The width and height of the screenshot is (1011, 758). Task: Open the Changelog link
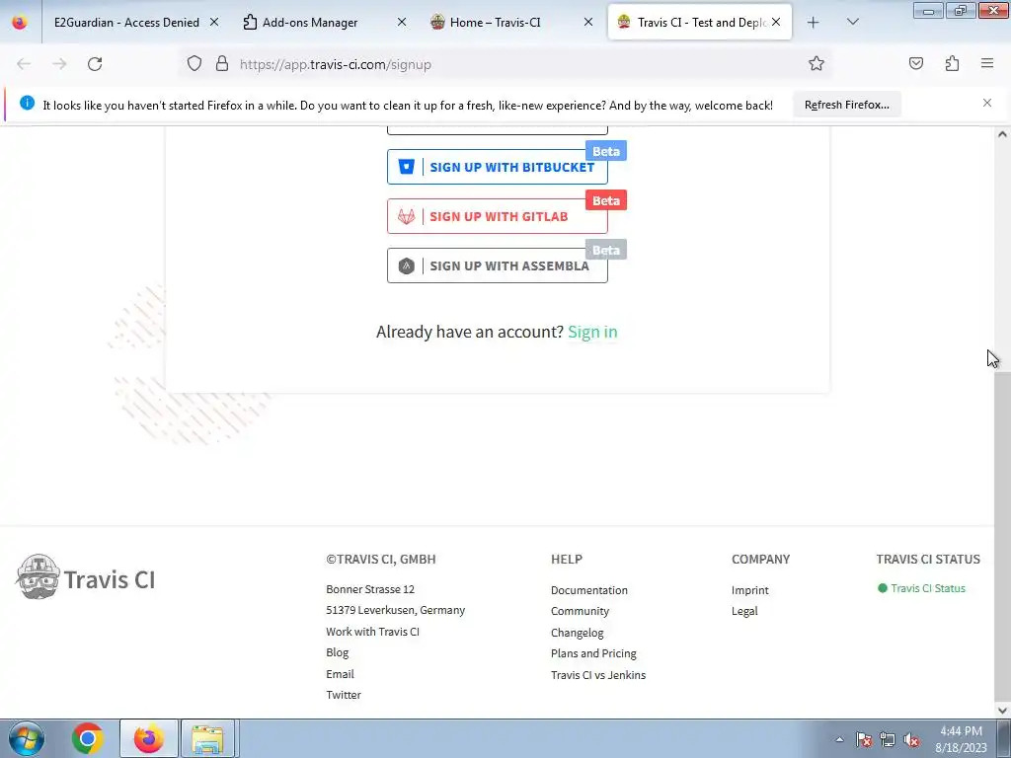[x=577, y=633]
